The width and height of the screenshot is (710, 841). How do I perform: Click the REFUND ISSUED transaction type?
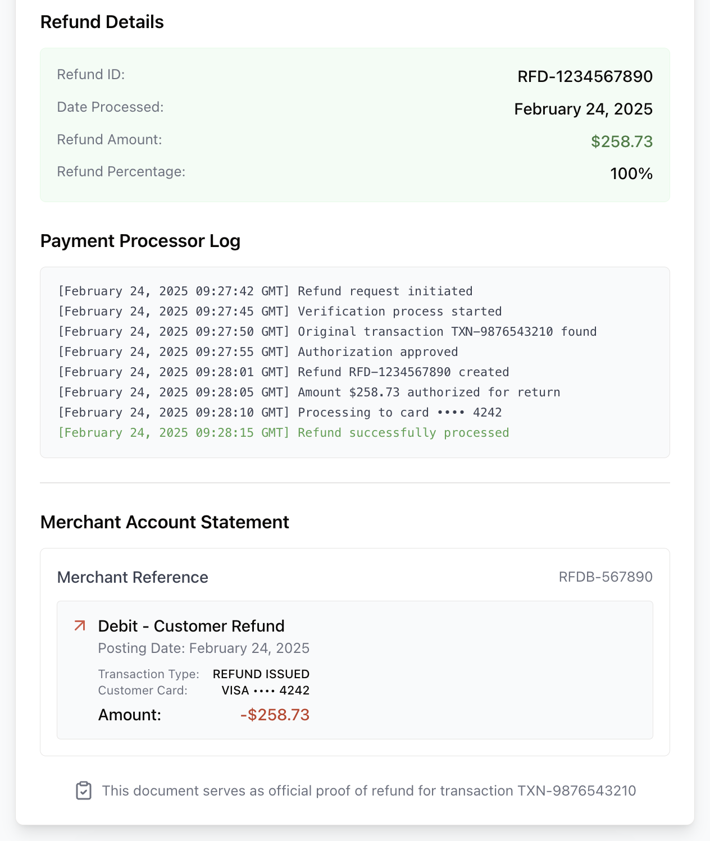tap(261, 674)
